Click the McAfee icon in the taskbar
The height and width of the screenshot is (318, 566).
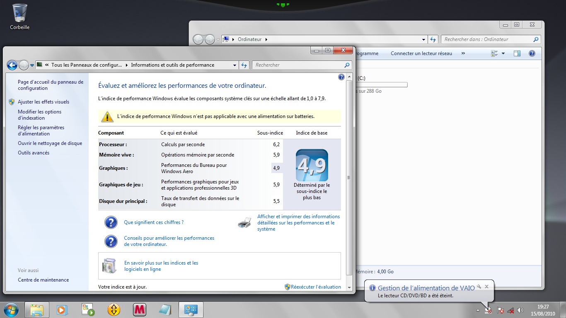point(140,310)
